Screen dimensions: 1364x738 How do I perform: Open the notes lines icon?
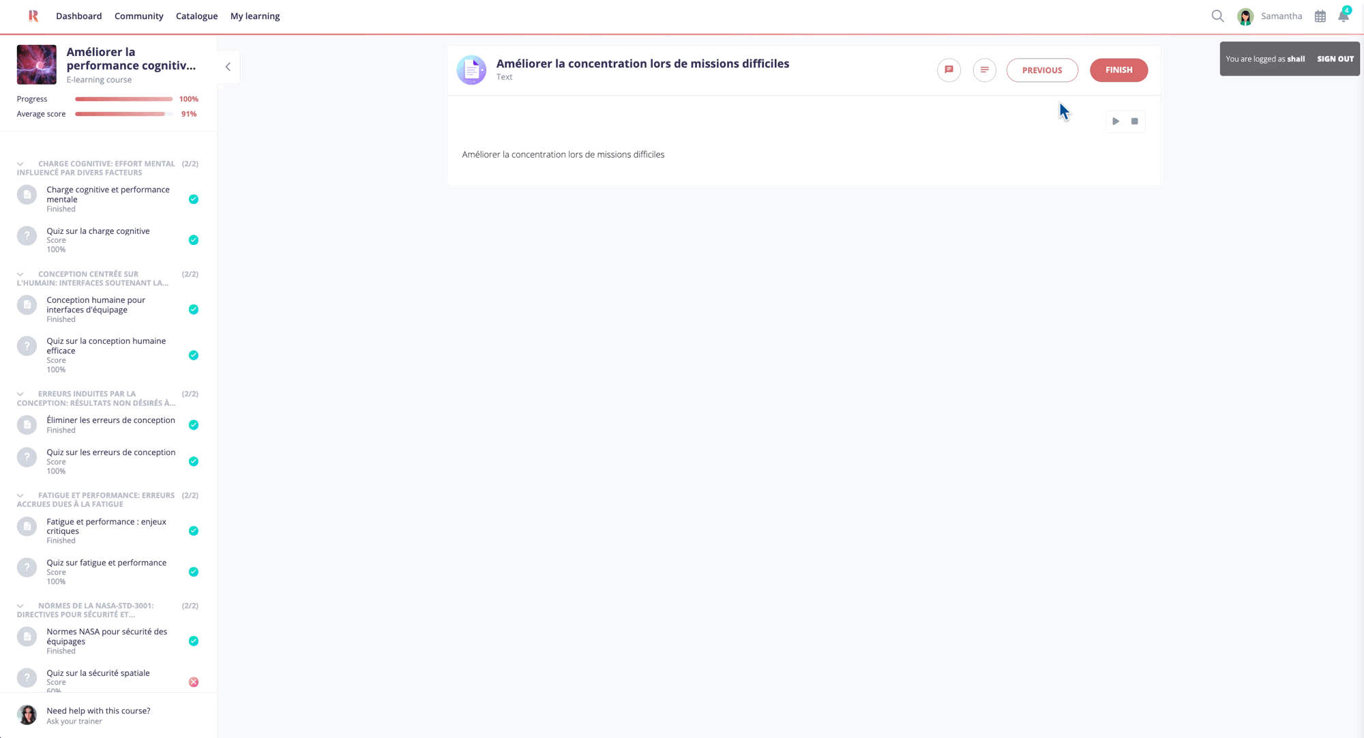984,70
